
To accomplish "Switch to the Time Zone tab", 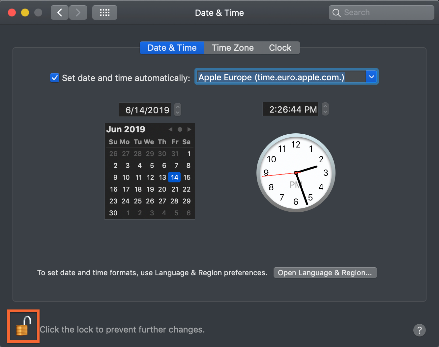I will [233, 47].
